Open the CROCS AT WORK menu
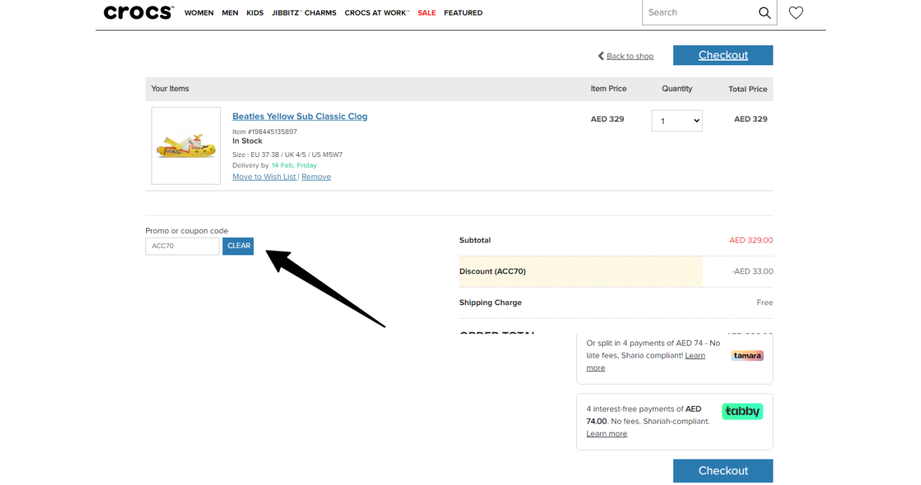Image resolution: width=921 pixels, height=485 pixels. click(377, 13)
